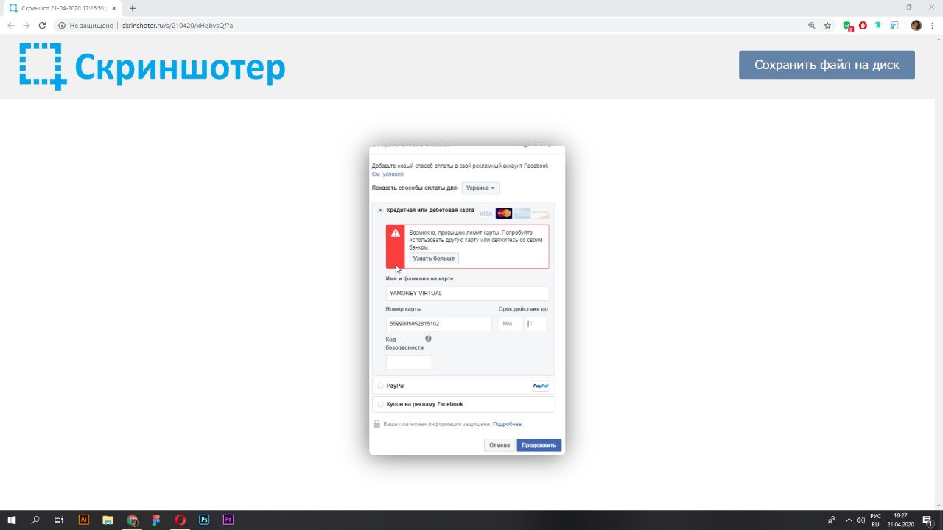The image size is (943, 530).
Task: Click the card name field 'YAMONEY VIRTUAL'
Action: click(x=467, y=293)
